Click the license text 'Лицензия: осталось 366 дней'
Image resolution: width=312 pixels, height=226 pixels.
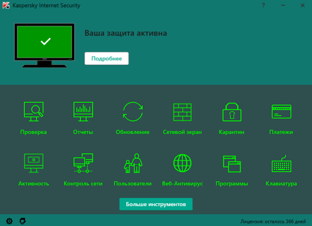(x=273, y=221)
